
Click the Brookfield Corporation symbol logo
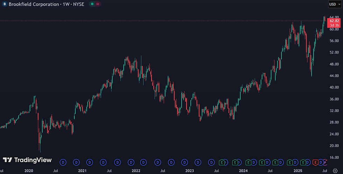(5, 4)
